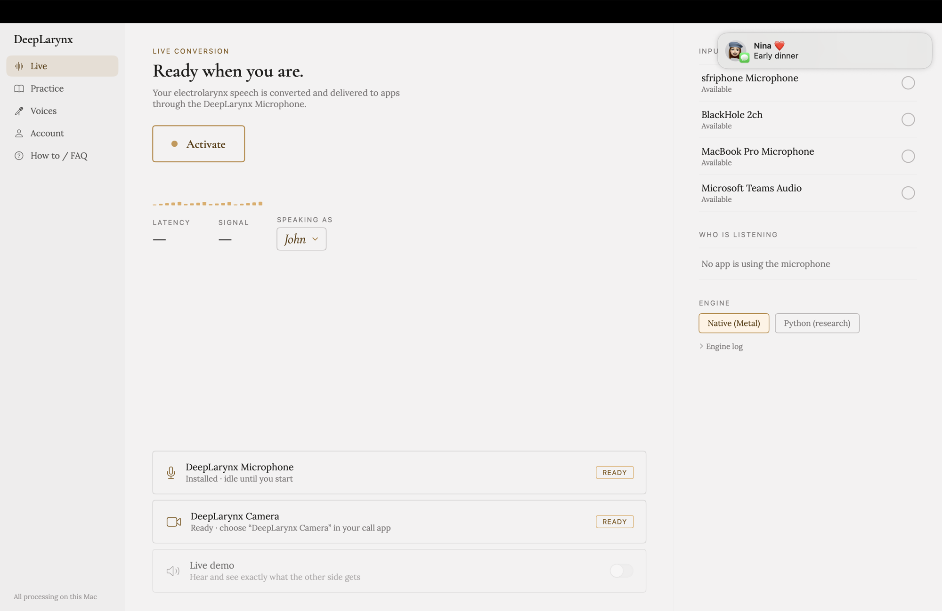942x611 pixels.
Task: Choose MacBook Pro Microphone radio button
Action: coord(908,156)
